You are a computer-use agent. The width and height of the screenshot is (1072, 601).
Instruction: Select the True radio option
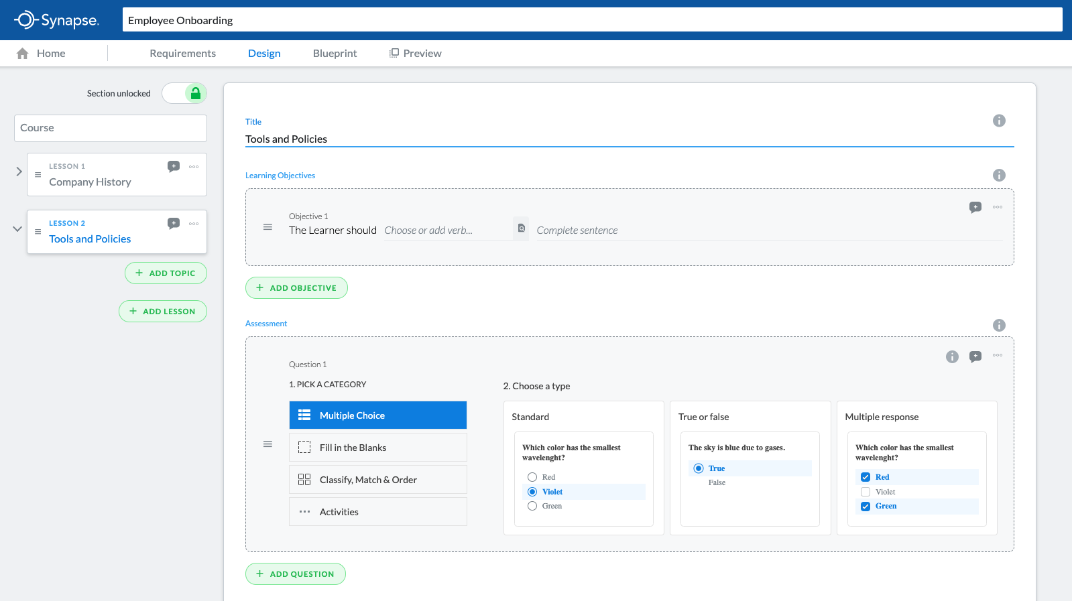point(699,468)
